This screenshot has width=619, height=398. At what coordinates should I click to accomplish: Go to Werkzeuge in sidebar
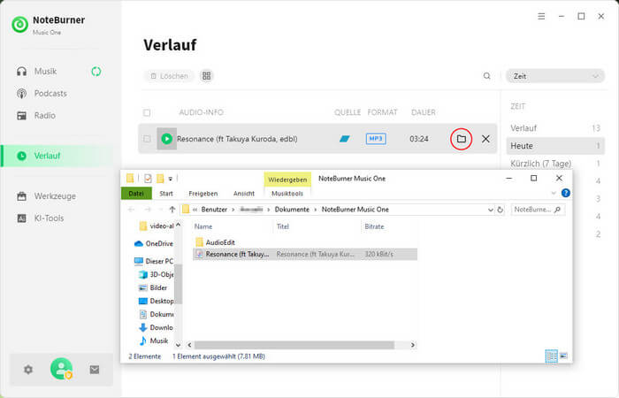click(x=55, y=195)
